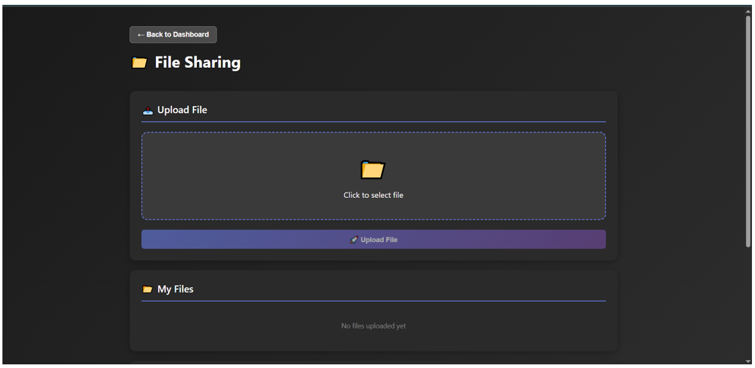Click the open folder icon beside My Files
The image size is (755, 368).
(147, 289)
